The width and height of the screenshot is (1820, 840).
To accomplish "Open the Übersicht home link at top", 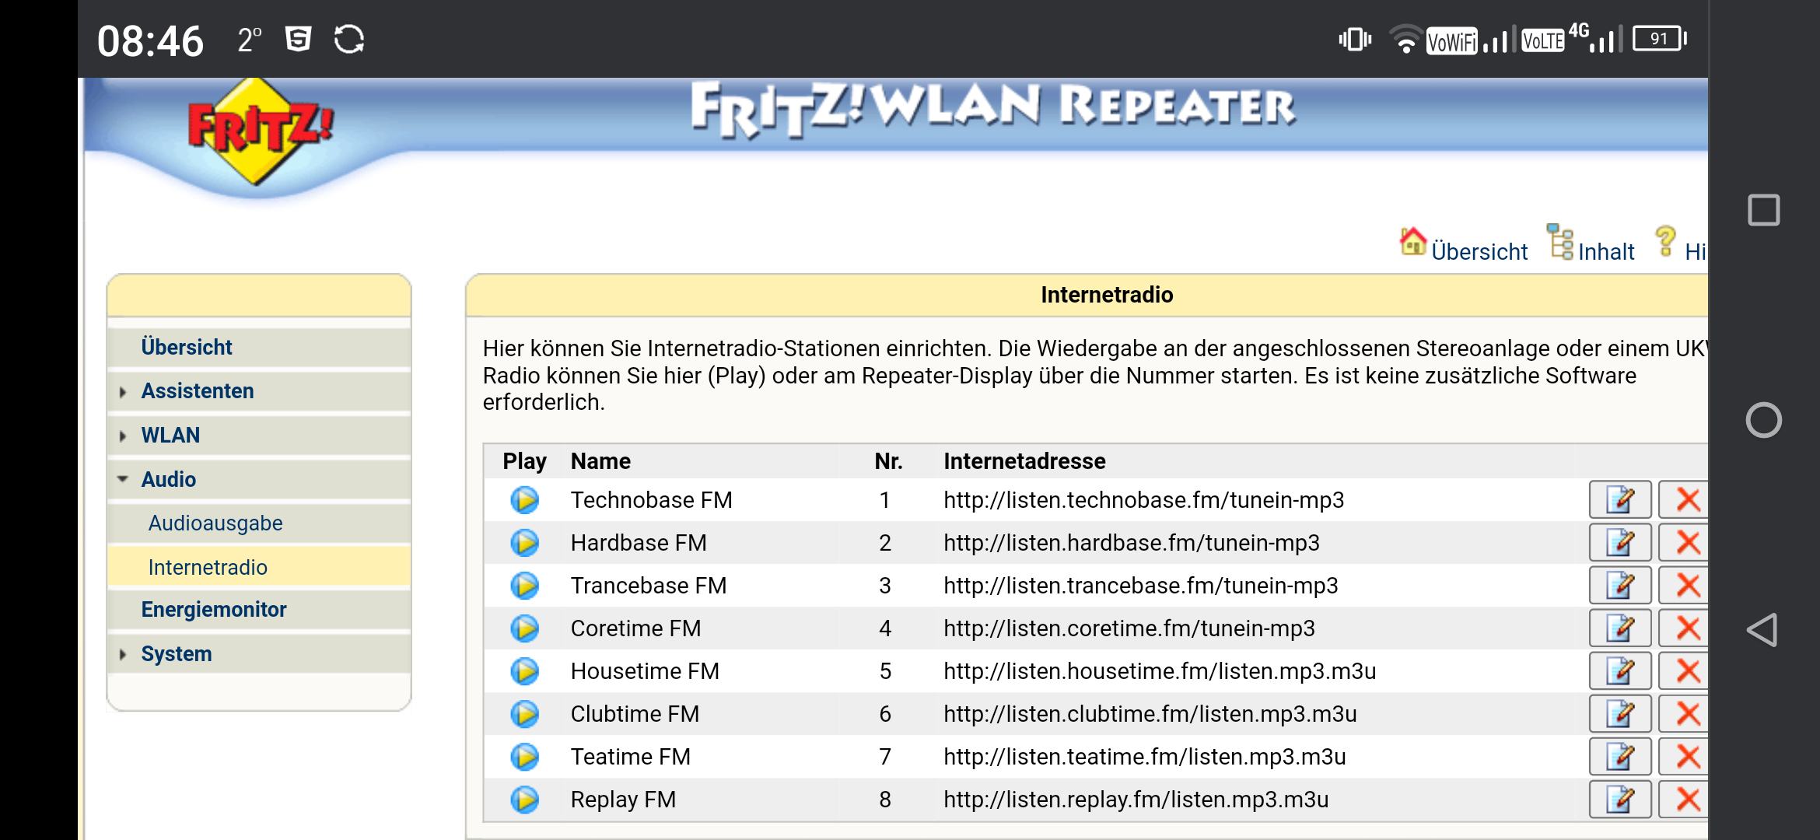I will pos(1464,247).
